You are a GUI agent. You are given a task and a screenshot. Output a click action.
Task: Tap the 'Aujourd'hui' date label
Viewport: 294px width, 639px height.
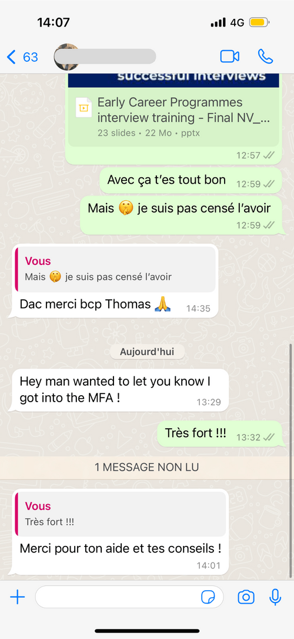tap(147, 352)
